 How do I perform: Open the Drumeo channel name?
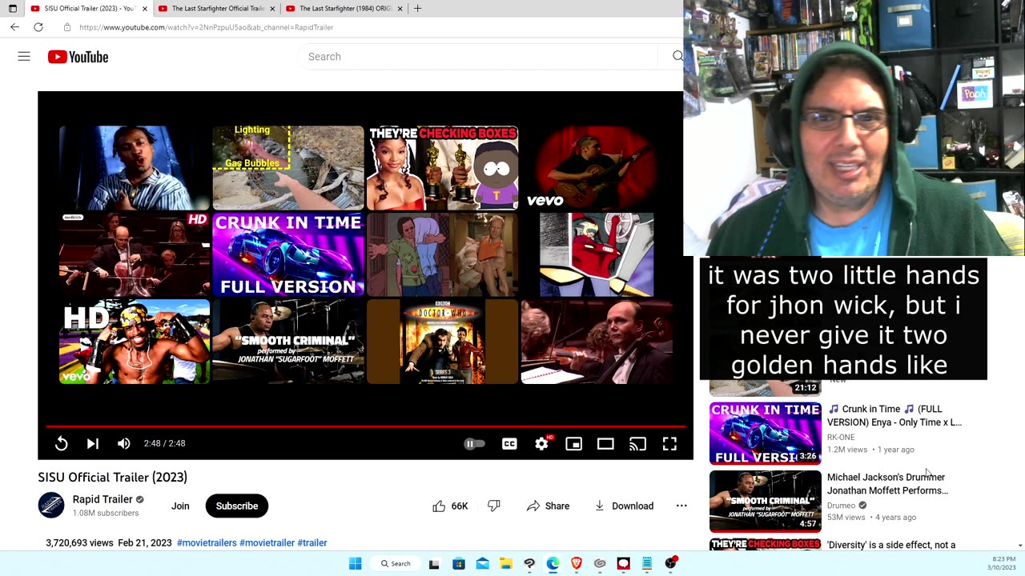pos(841,506)
